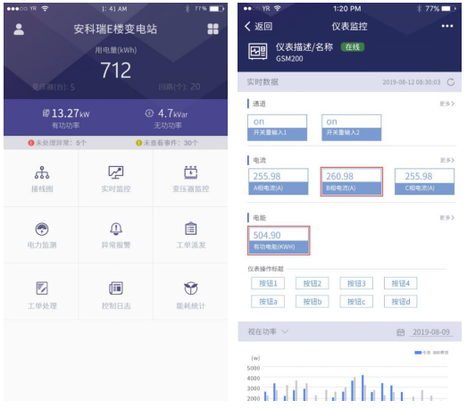Viewport: 467px width, 409px height.
Task: Tap the 回路(个): 20 label
Action: pos(179,87)
